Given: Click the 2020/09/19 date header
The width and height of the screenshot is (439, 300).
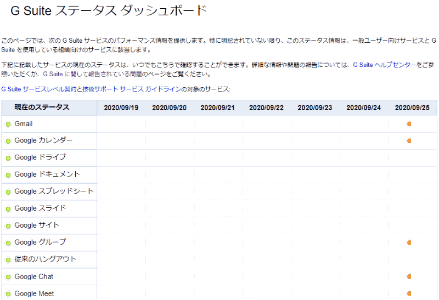Looking at the screenshot, I should pyautogui.click(x=121, y=107).
